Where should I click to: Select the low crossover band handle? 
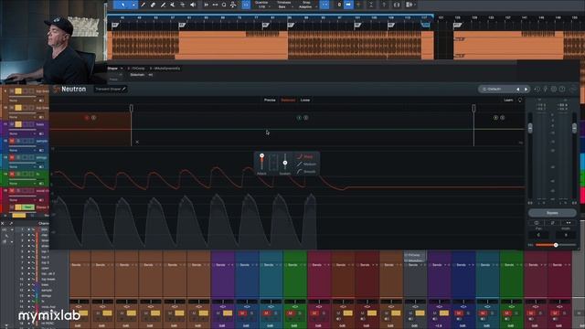pos(131,108)
